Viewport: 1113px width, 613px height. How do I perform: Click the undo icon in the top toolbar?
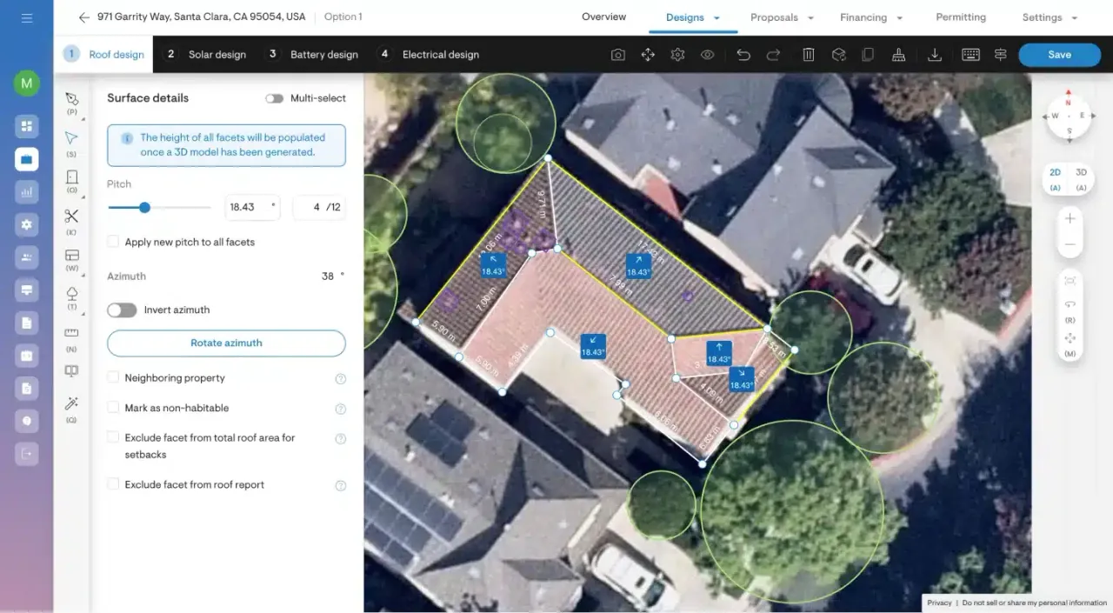click(x=743, y=54)
